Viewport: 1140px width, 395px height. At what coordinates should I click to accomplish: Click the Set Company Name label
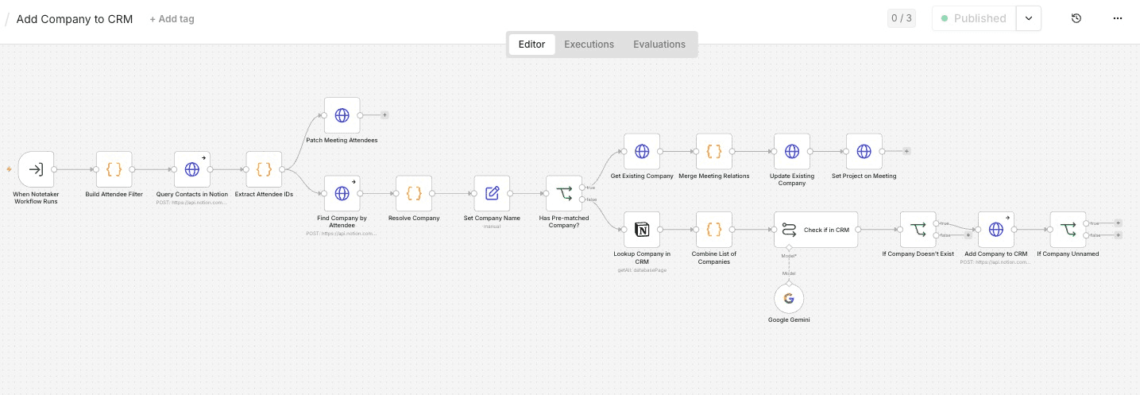coord(492,218)
